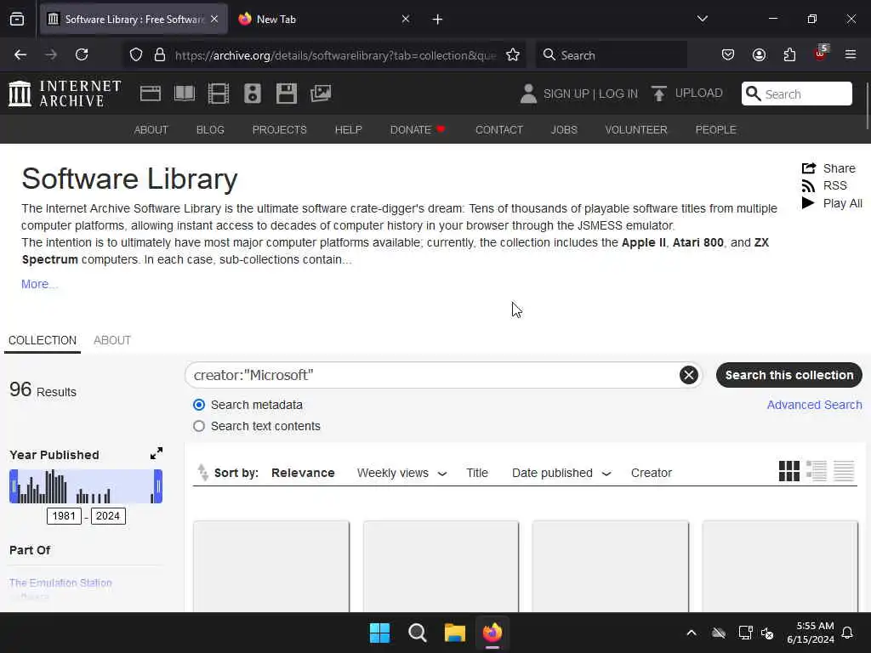Image resolution: width=871 pixels, height=653 pixels.
Task: Click the user avatar icon beside Sign Up
Action: click(x=528, y=94)
